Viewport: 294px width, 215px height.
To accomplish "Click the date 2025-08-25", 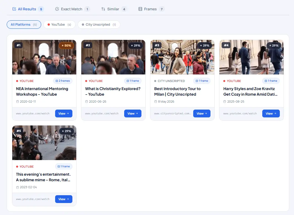I will point(236,102).
